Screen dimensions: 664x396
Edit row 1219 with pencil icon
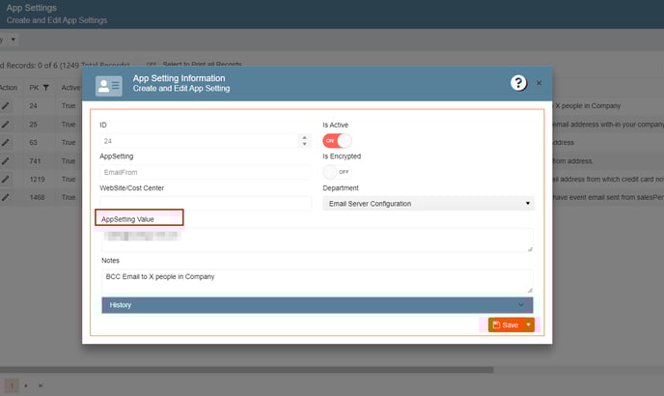tap(5, 180)
